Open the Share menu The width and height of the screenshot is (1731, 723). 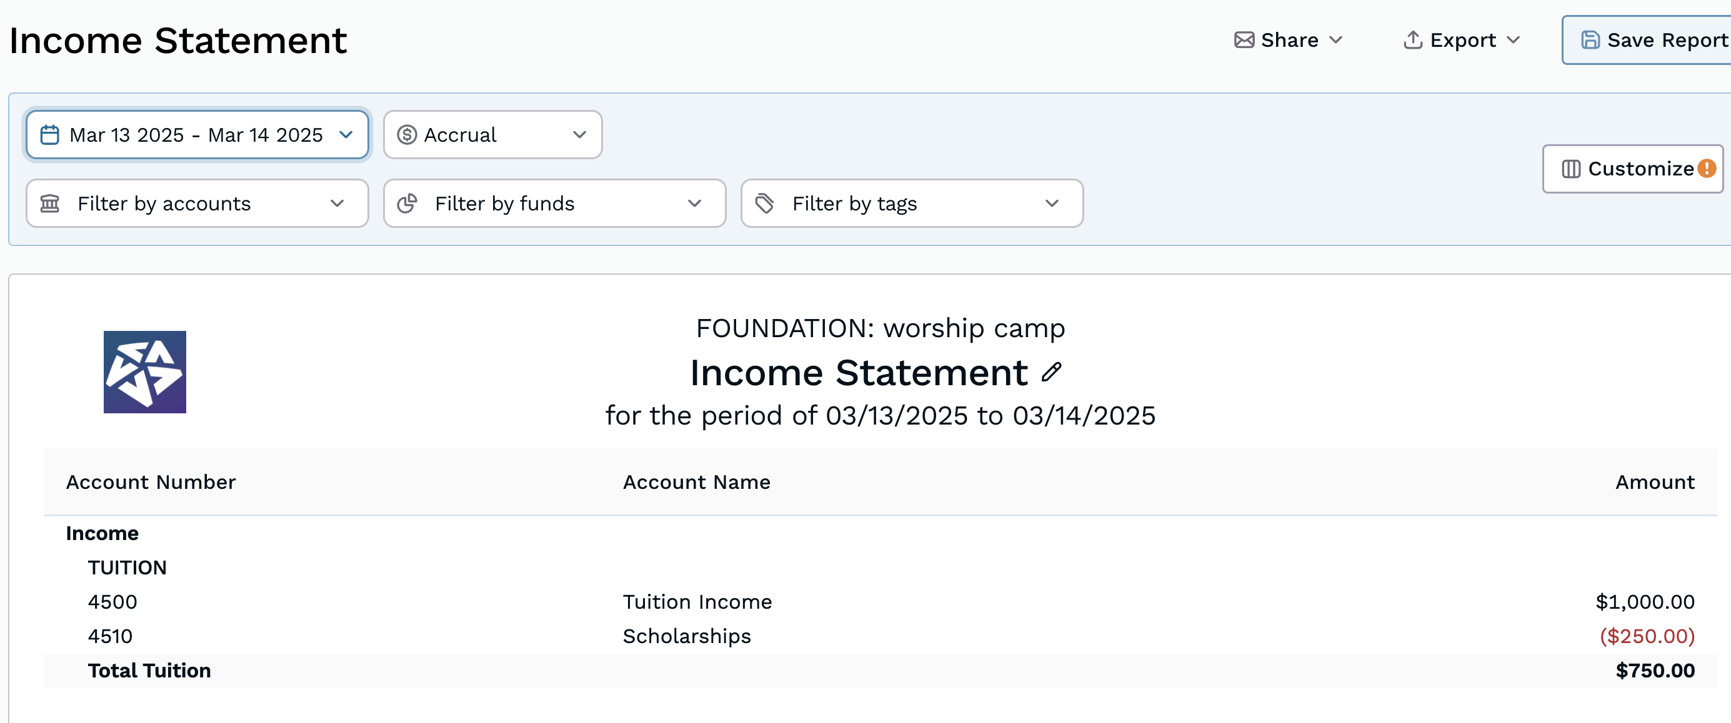point(1288,41)
